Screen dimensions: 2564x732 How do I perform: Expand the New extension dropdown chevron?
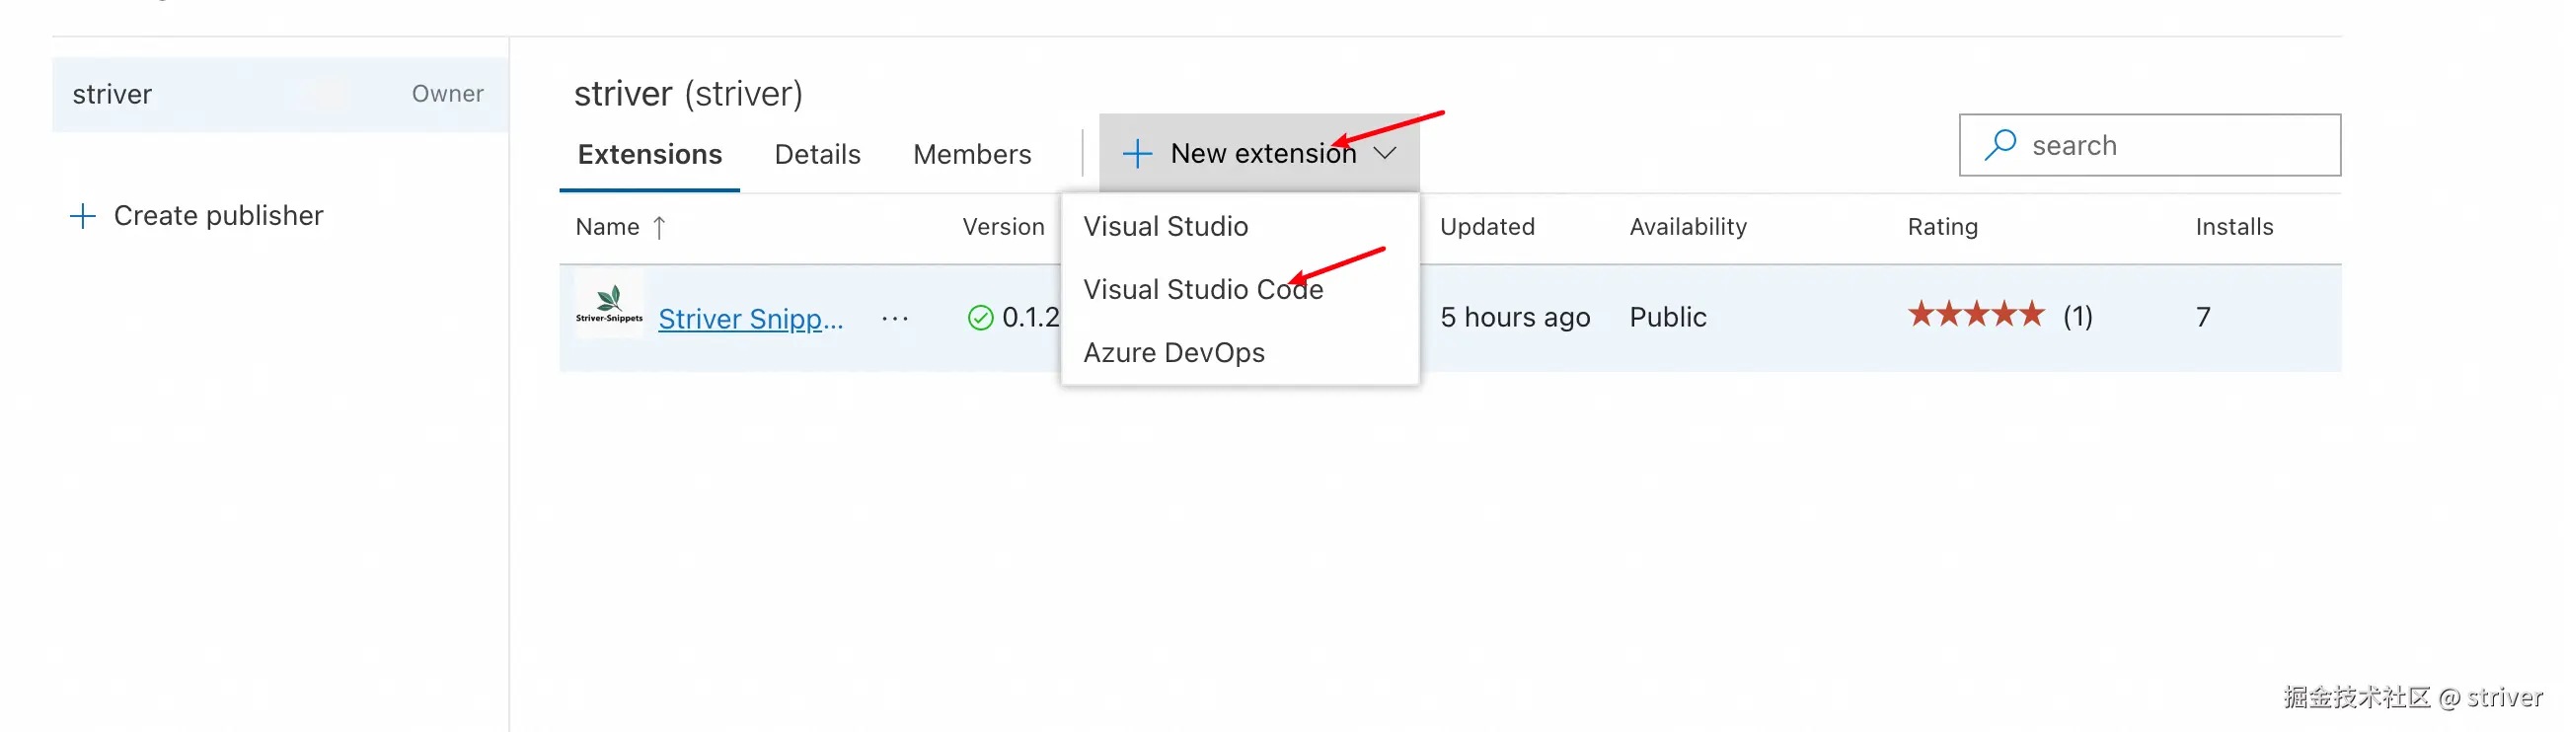tap(1385, 153)
